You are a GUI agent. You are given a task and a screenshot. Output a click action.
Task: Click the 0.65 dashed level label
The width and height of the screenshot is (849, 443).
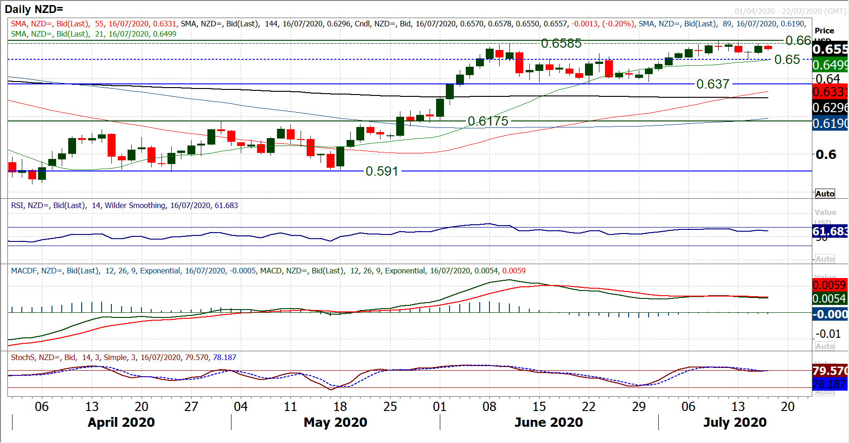click(787, 59)
